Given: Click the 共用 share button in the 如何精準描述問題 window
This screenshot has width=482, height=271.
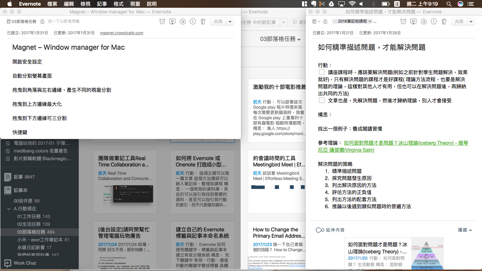Looking at the screenshot, I should coord(459,22).
